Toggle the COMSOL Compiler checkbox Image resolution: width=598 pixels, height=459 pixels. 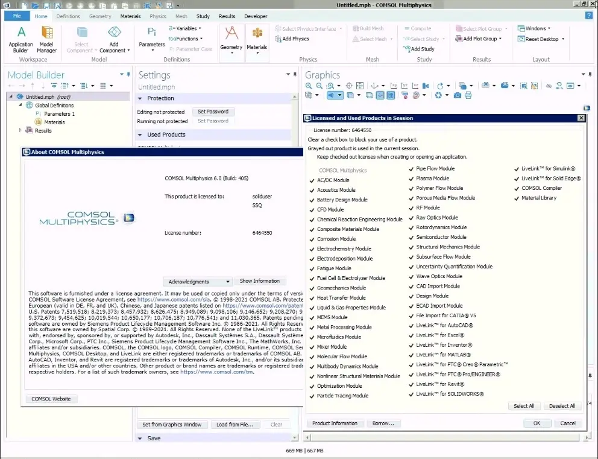point(517,188)
